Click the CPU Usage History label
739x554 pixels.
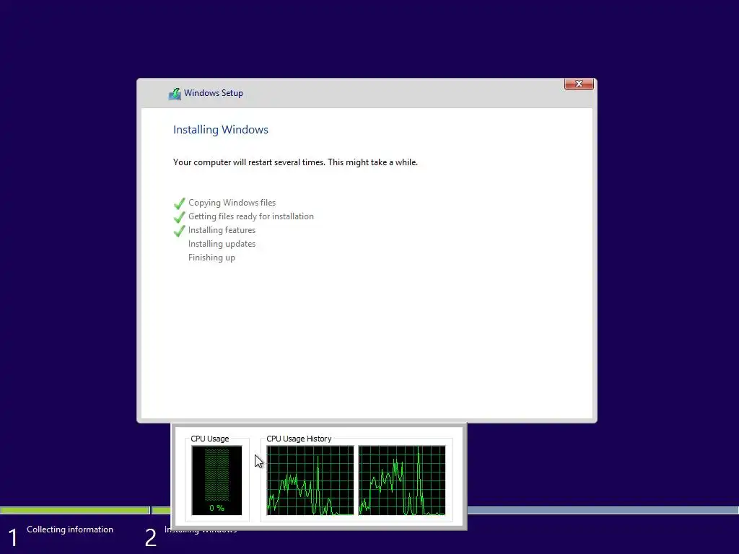click(299, 439)
